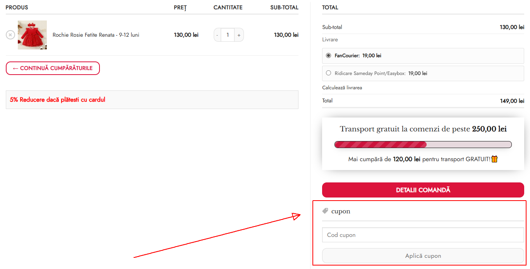The image size is (530, 269).
Task: Click the 149,00 lei total amount
Action: (x=512, y=101)
